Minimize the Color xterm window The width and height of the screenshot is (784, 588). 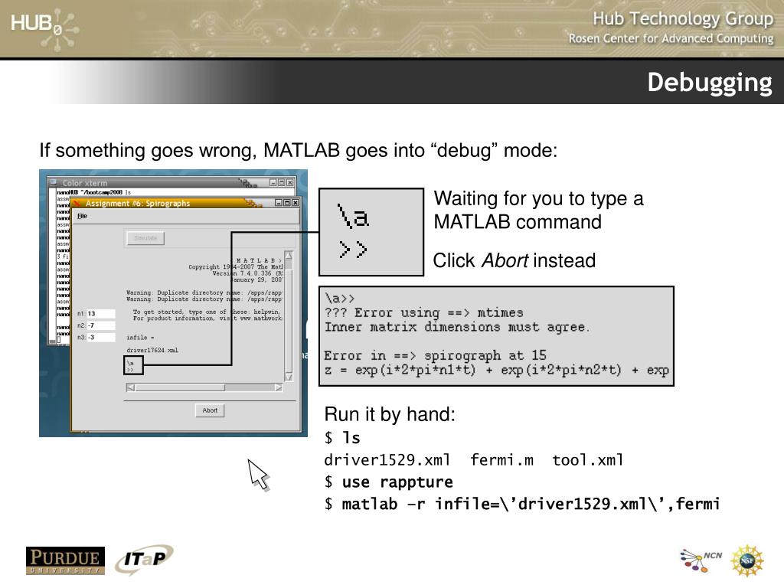click(273, 182)
